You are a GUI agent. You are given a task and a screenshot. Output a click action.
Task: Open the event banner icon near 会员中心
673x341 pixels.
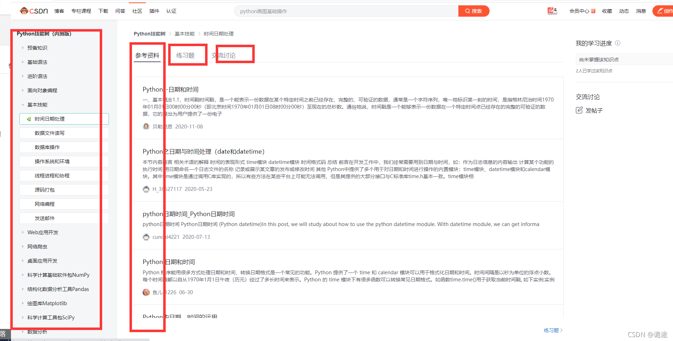[552, 11]
